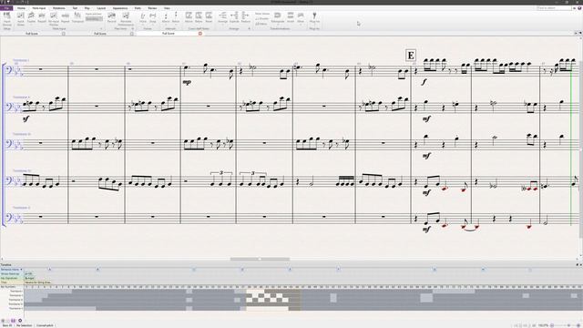Image resolution: width=583 pixels, height=328 pixels.
Task: Select rehearsal mark E in the score
Action: point(411,56)
